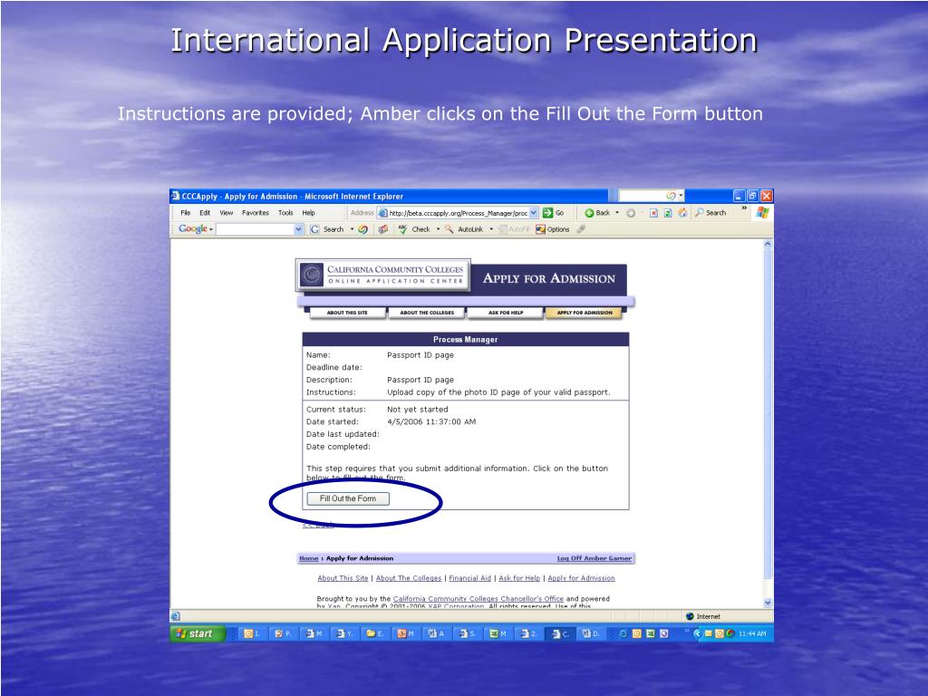
Task: Open the Tools menu
Action: 285,213
